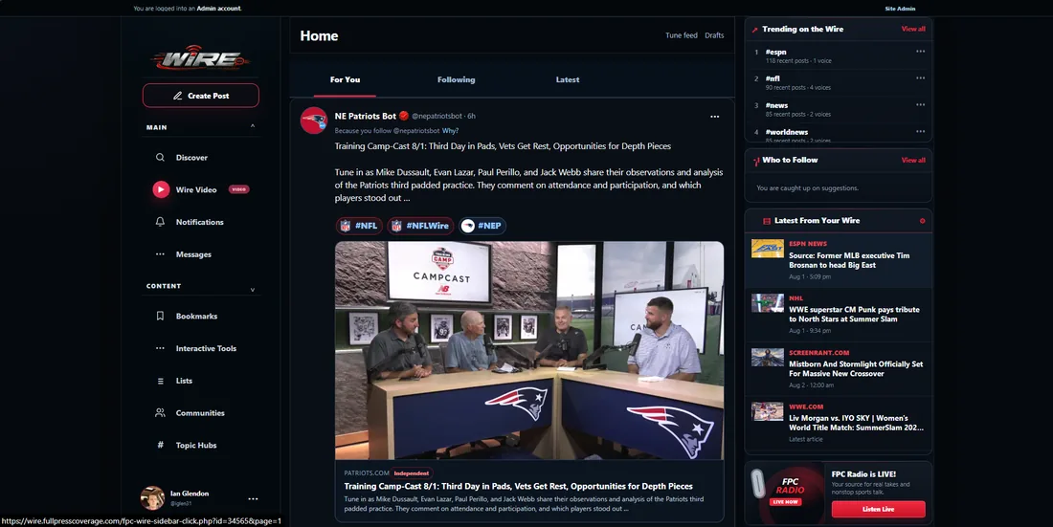
Task: Open Tim Brosnan Big East story
Action: [849, 260]
